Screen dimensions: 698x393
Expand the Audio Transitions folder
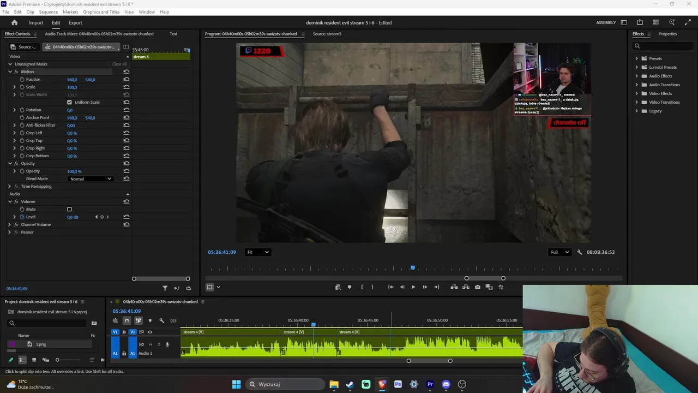(x=636, y=85)
